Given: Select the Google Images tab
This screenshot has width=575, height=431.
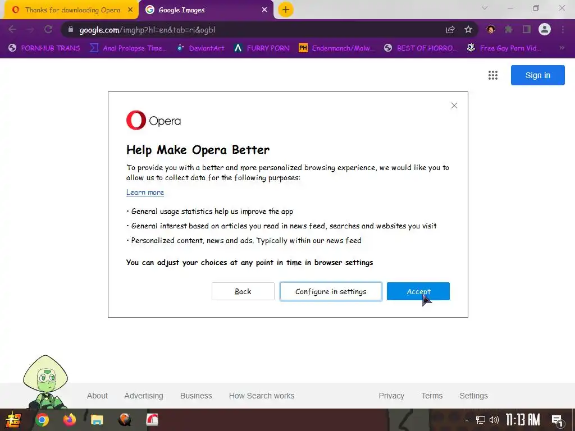Looking at the screenshot, I should (206, 10).
